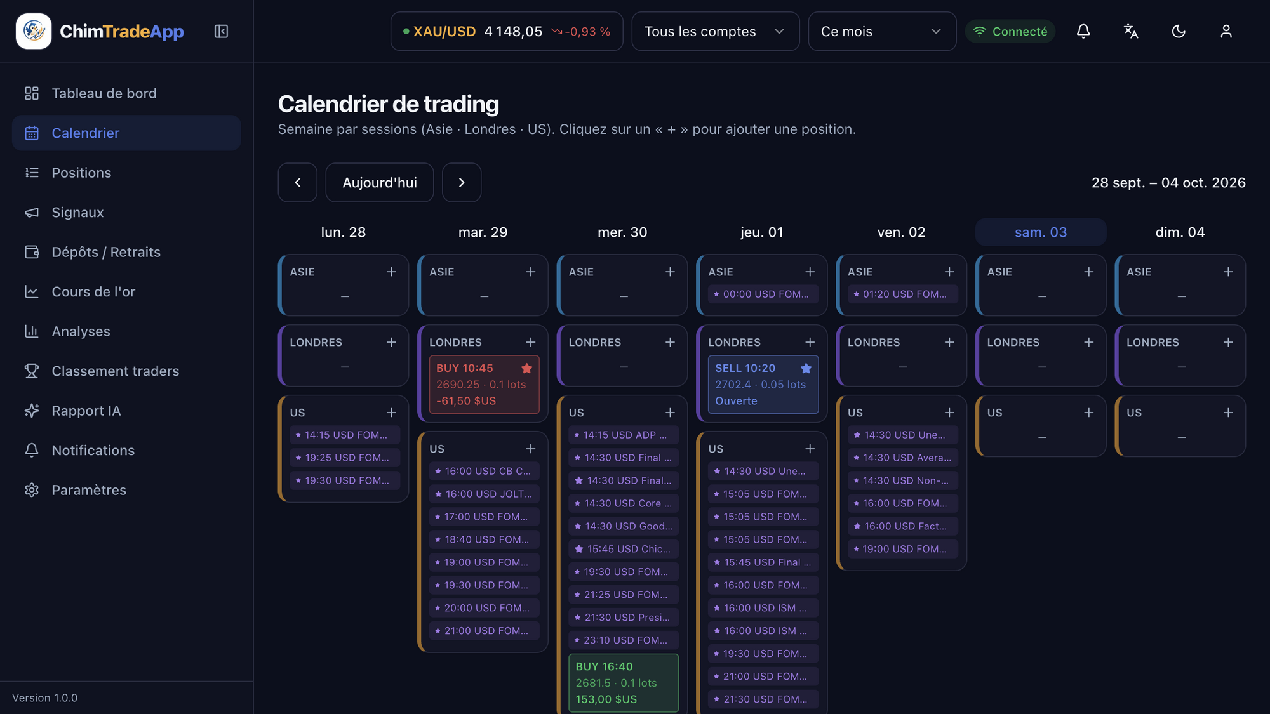Toggle dark mode with the moon icon

click(x=1179, y=31)
